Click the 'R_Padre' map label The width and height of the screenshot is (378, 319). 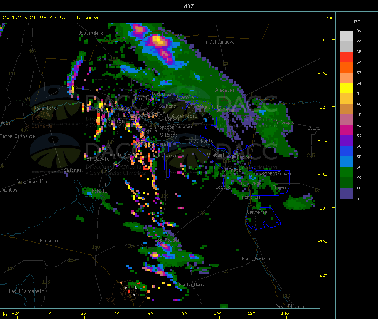pos(241,157)
